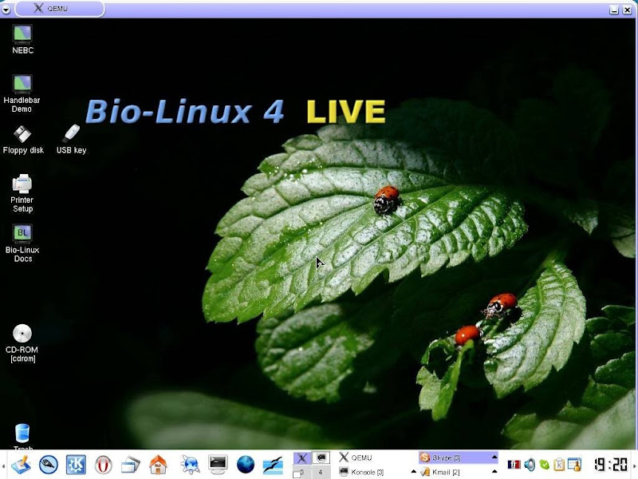Select the USB key desktop icon

pyautogui.click(x=71, y=140)
